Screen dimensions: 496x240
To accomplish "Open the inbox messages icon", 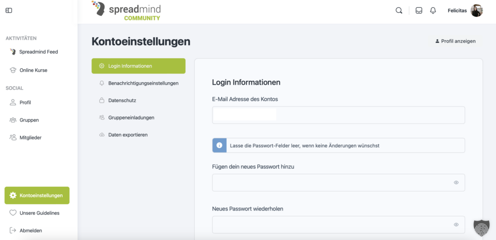I will tap(419, 11).
